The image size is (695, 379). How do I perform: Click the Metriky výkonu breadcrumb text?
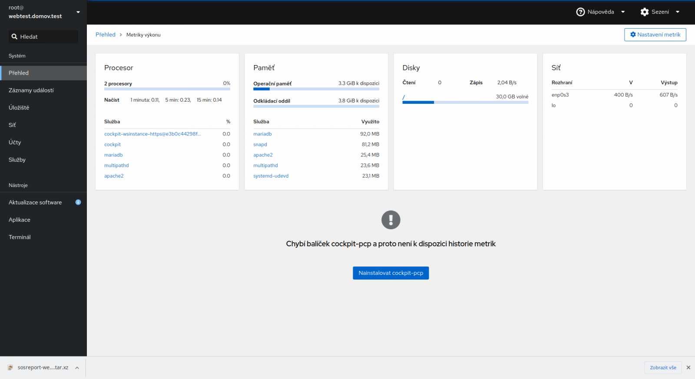[x=143, y=35]
